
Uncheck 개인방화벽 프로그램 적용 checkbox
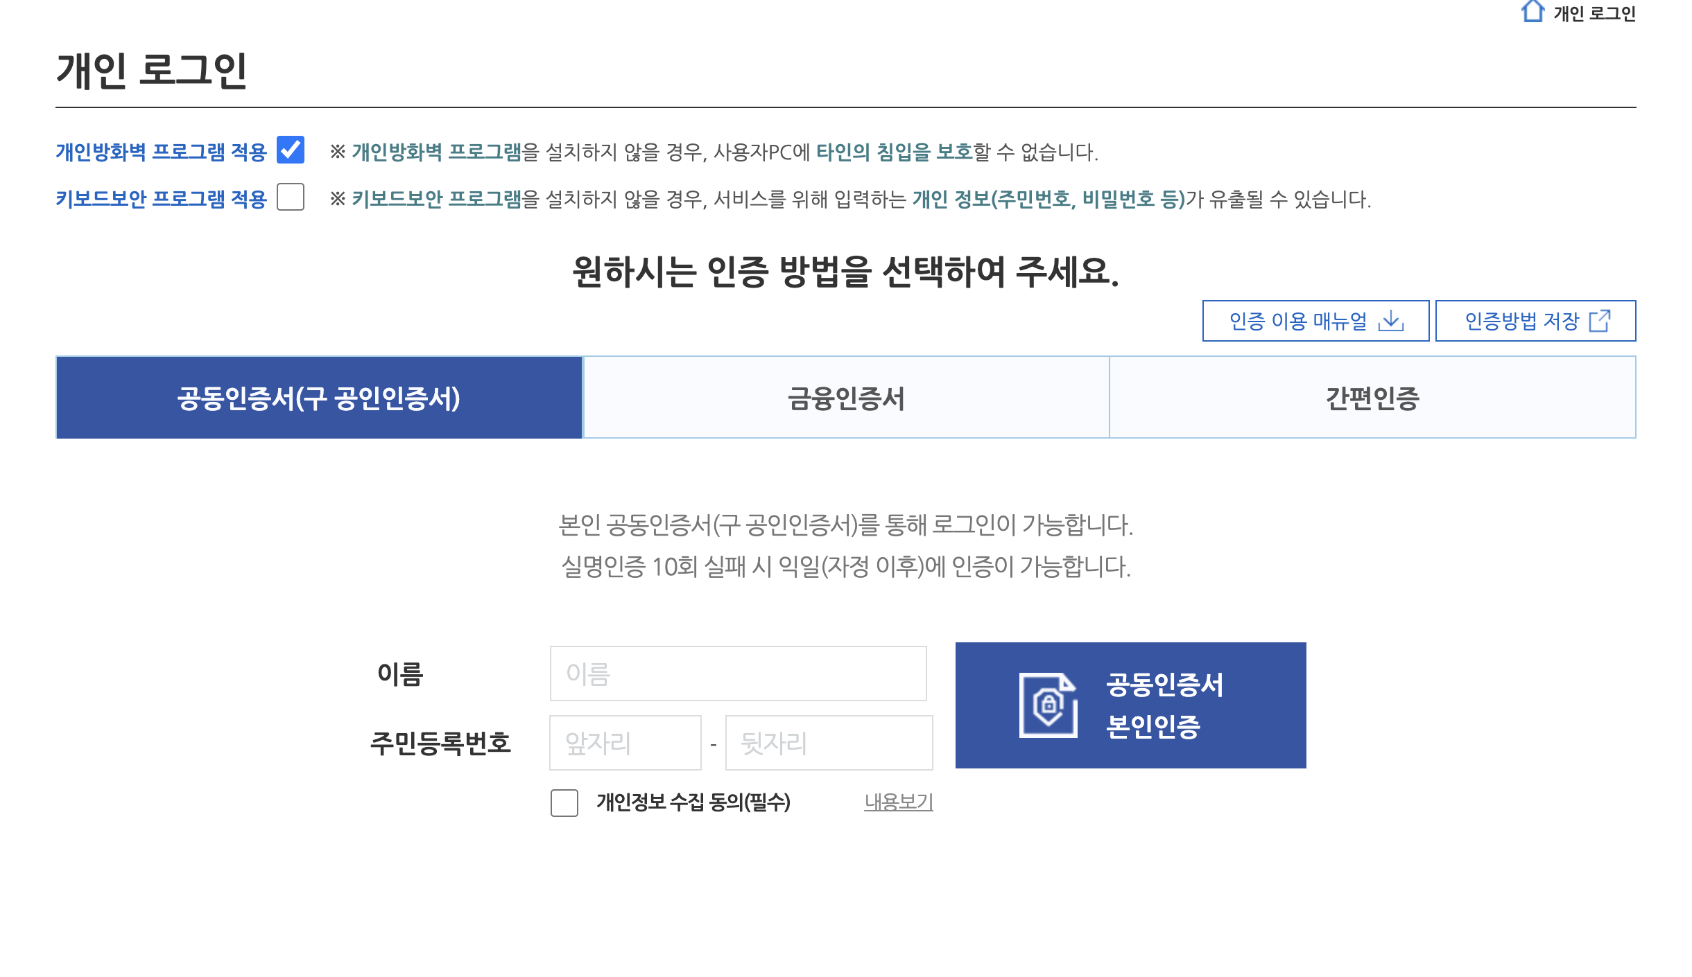coord(291,150)
